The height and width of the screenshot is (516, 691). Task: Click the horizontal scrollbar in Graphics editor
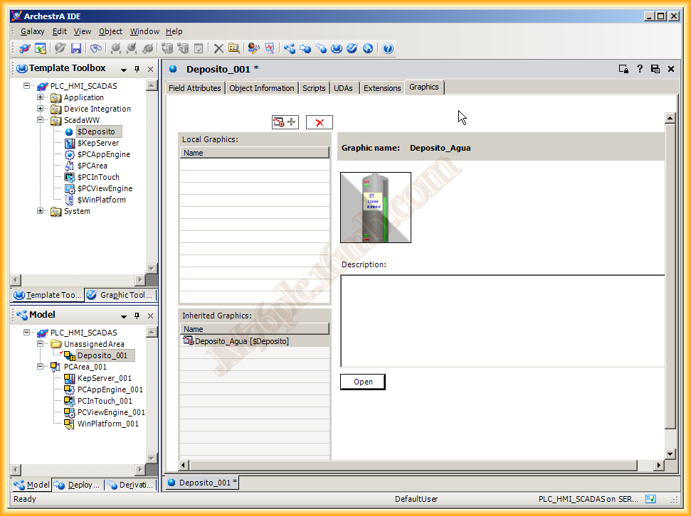[413, 465]
